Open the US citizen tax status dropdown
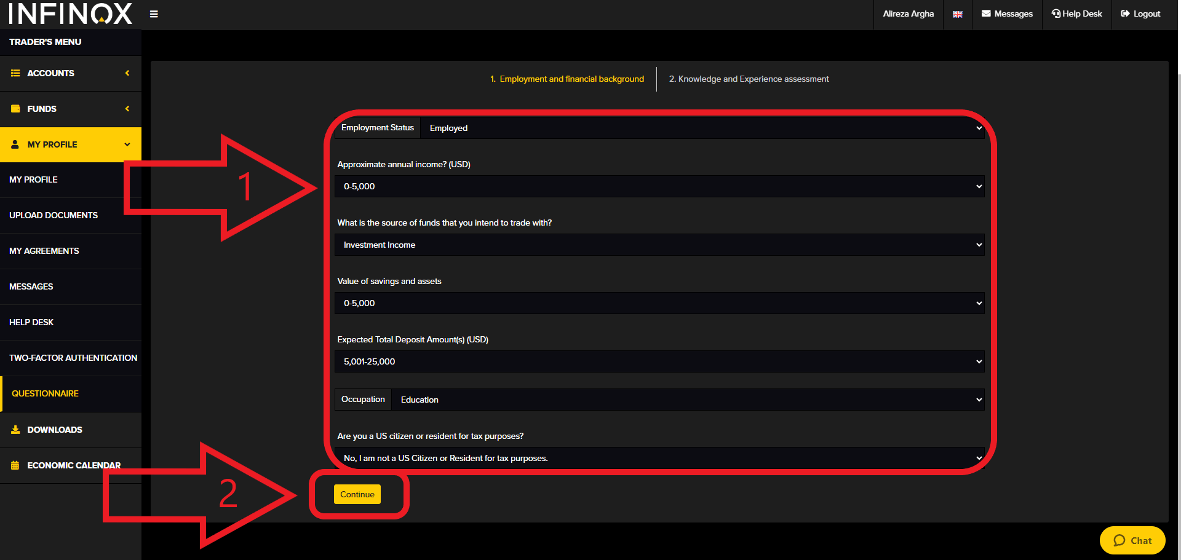 tap(659, 458)
